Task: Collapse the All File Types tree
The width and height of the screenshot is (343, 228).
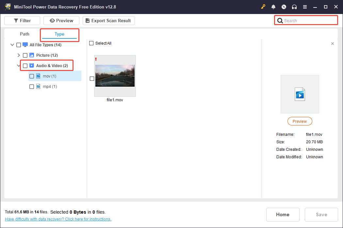Action: [x=12, y=45]
